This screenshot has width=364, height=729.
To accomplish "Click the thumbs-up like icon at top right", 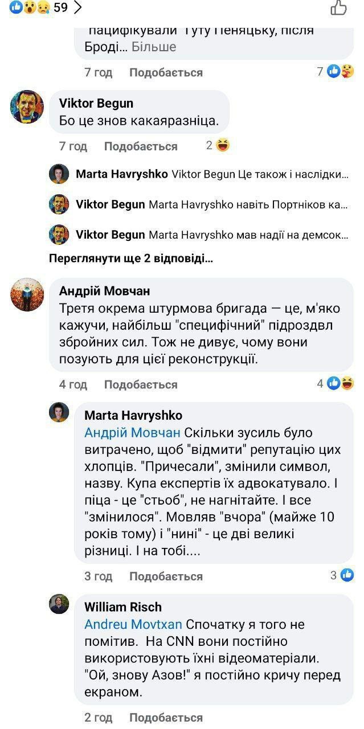I will [x=338, y=7].
